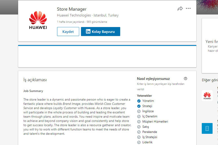Click the Liderlik skill label

pyautogui.click(x=147, y=142)
